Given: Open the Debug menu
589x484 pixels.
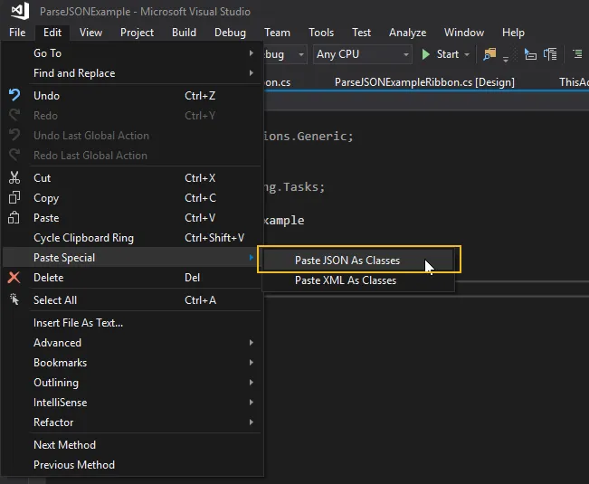Looking at the screenshot, I should pyautogui.click(x=230, y=33).
